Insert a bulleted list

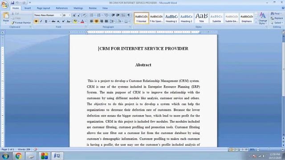(x=92, y=15)
